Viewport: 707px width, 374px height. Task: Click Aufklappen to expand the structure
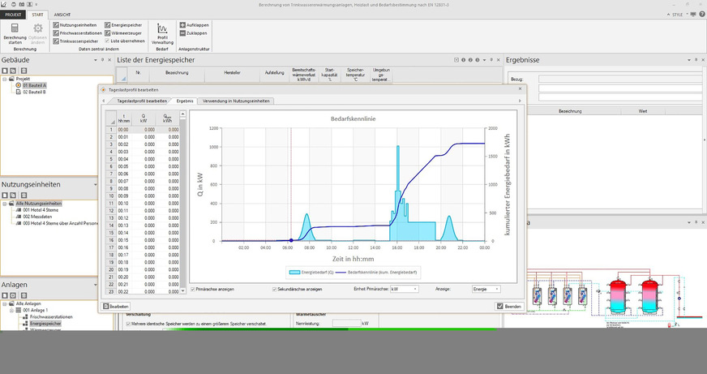coord(194,25)
